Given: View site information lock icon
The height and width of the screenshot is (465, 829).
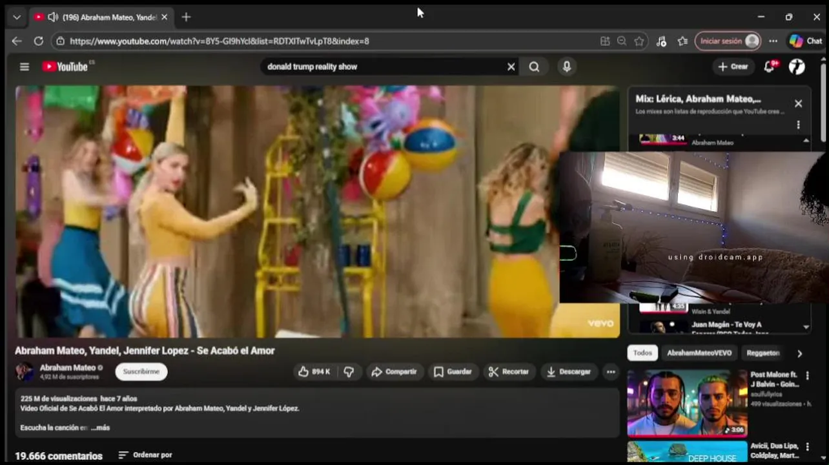Looking at the screenshot, I should click(x=60, y=41).
